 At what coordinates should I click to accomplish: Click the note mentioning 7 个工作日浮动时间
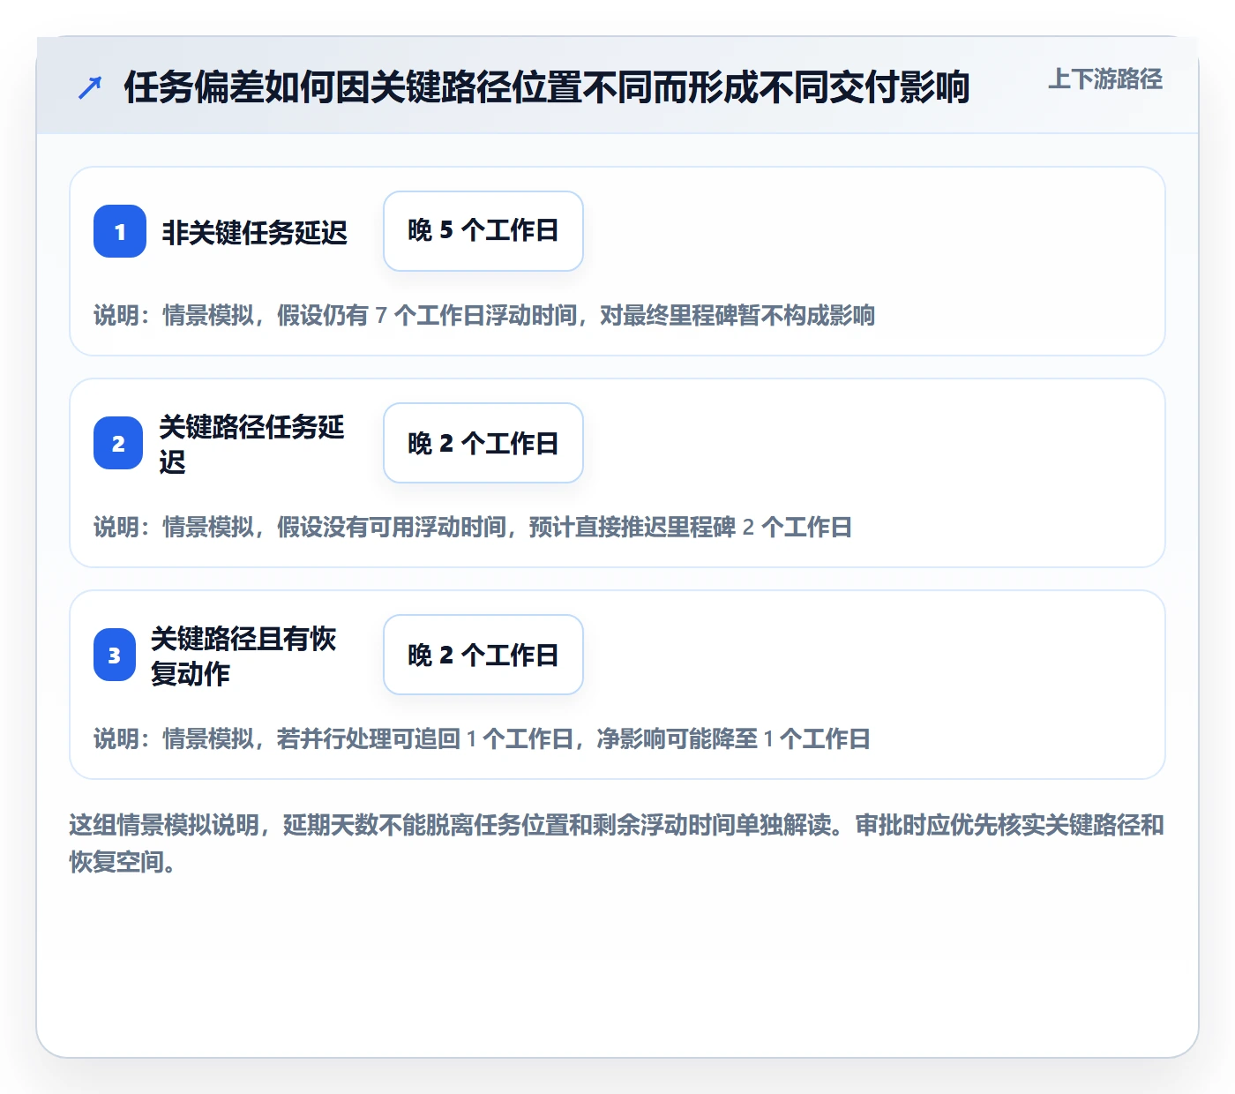click(x=484, y=315)
